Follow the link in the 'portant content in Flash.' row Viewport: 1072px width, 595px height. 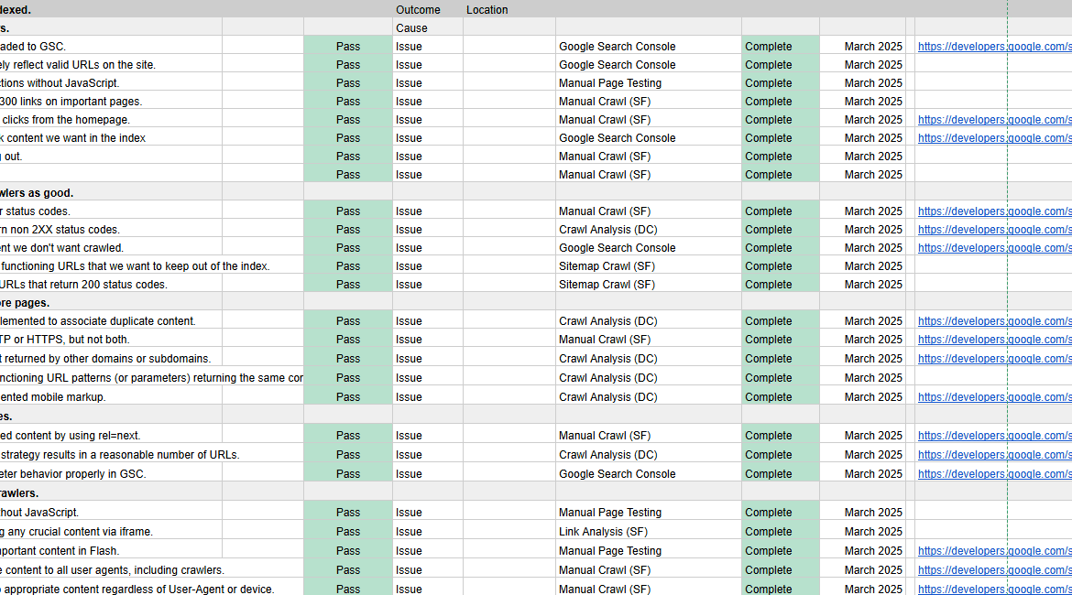[x=995, y=550]
